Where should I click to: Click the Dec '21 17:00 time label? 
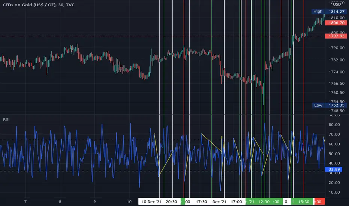click(227, 202)
